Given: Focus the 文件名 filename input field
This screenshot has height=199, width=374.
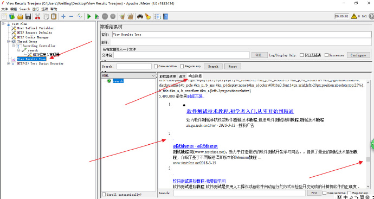Looking at the screenshot, I should point(182,55).
